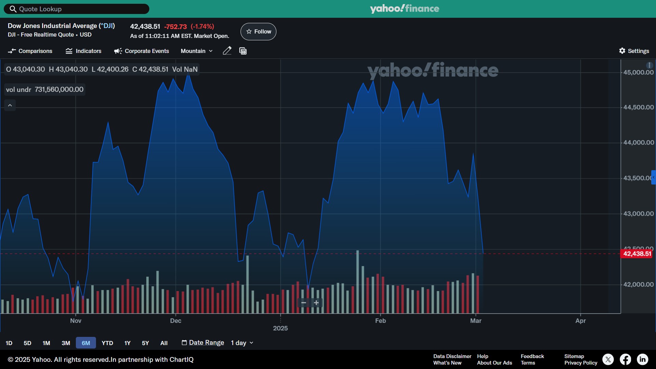Click the Dec label on time axis
The height and width of the screenshot is (369, 656).
[x=176, y=321]
